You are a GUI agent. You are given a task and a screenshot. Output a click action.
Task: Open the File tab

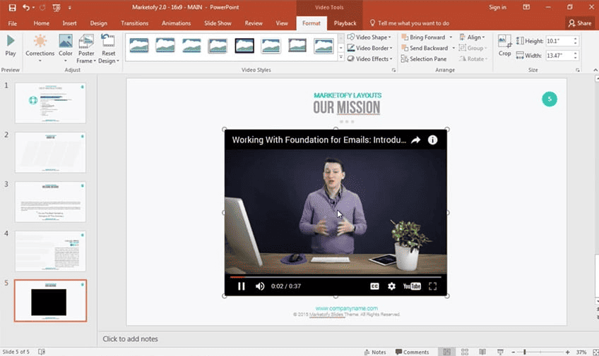click(x=12, y=23)
